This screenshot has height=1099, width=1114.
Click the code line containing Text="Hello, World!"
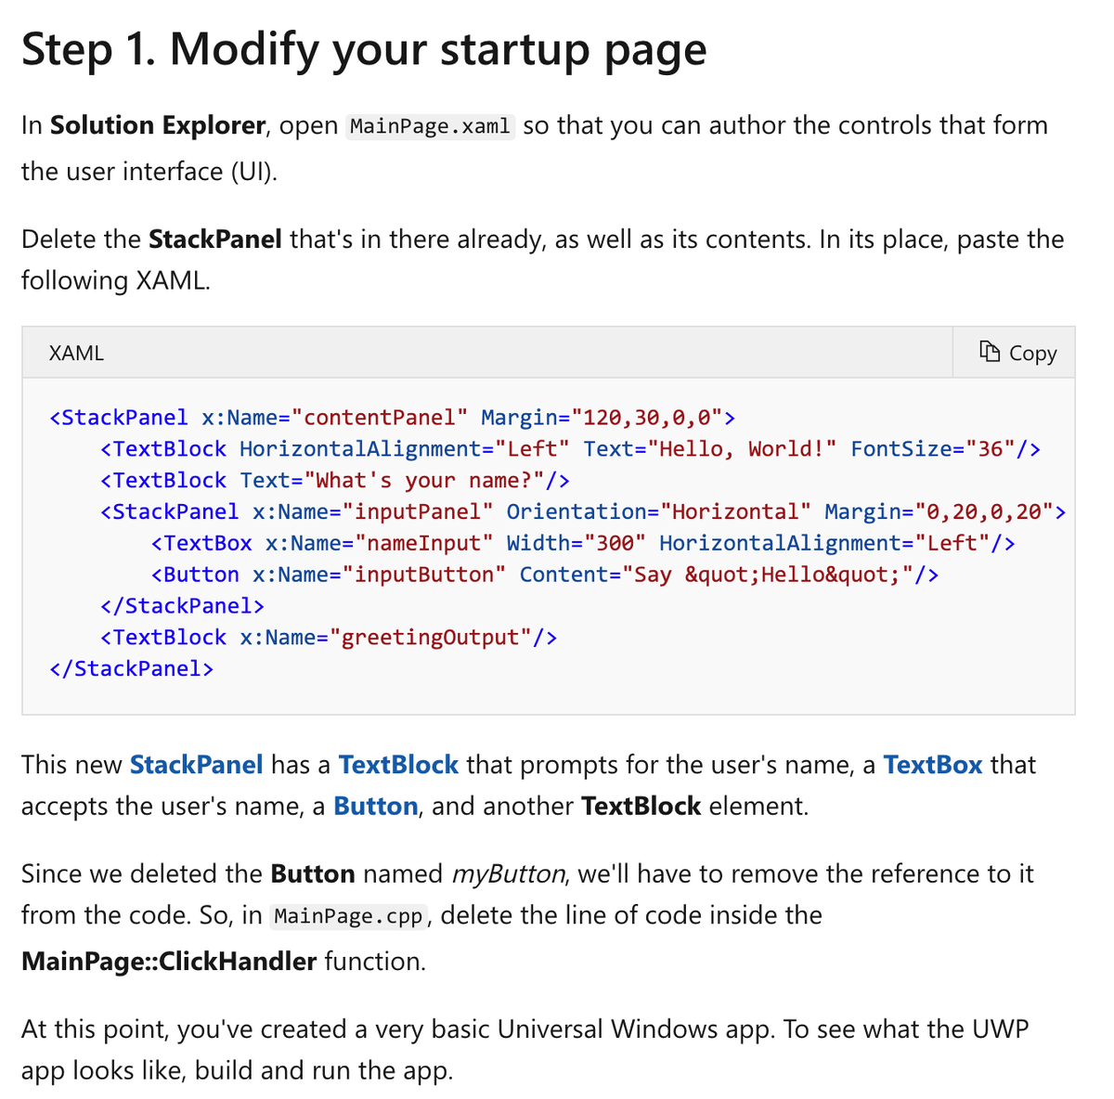pos(571,449)
